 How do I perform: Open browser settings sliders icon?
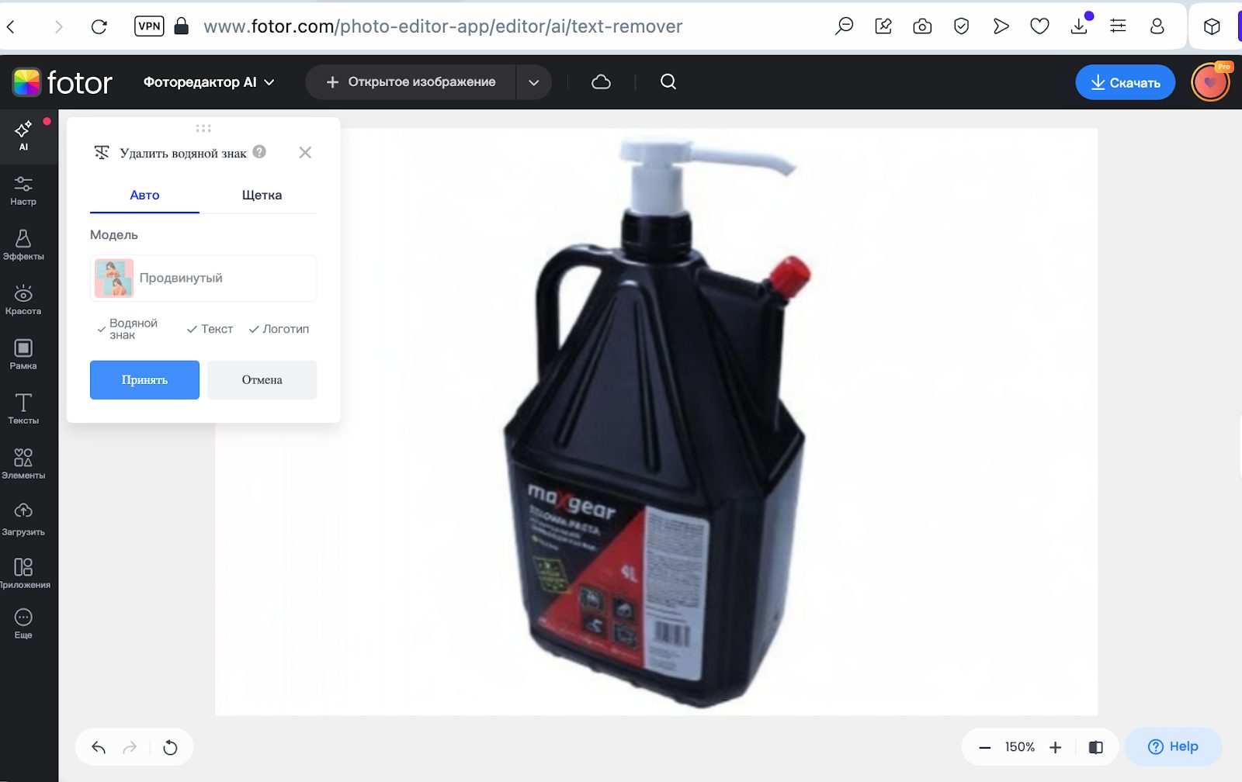1118,26
